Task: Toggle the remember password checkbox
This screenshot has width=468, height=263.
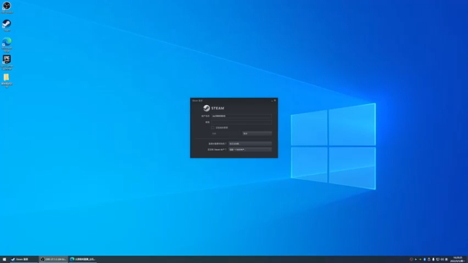Action: click(x=212, y=127)
